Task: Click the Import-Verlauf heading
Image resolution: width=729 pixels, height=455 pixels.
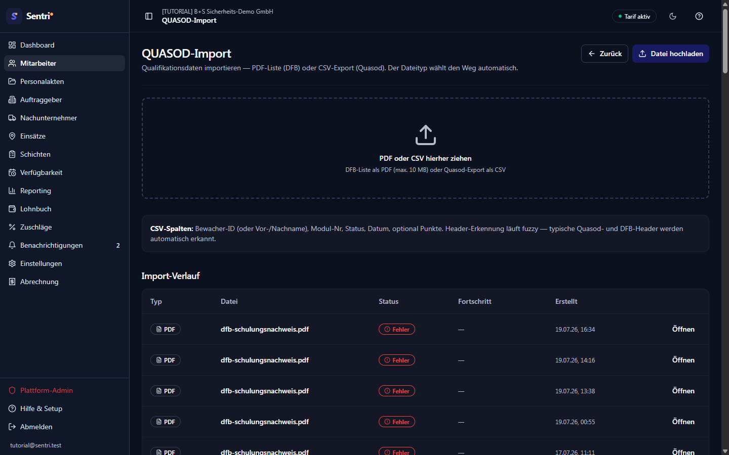Action: 171,276
